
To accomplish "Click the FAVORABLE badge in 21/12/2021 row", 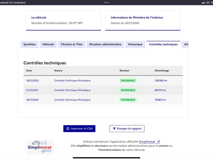I will click(128, 90).
